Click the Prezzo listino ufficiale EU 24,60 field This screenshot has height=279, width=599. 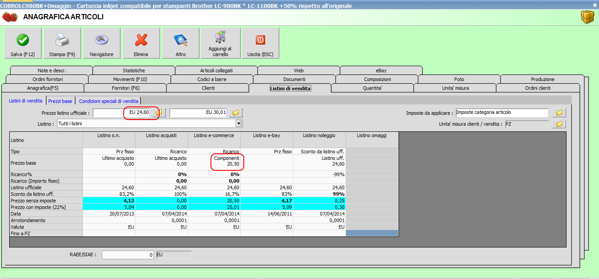[121, 113]
